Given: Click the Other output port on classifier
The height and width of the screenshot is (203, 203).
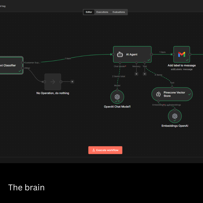Looking at the screenshot, I should 23,68.
